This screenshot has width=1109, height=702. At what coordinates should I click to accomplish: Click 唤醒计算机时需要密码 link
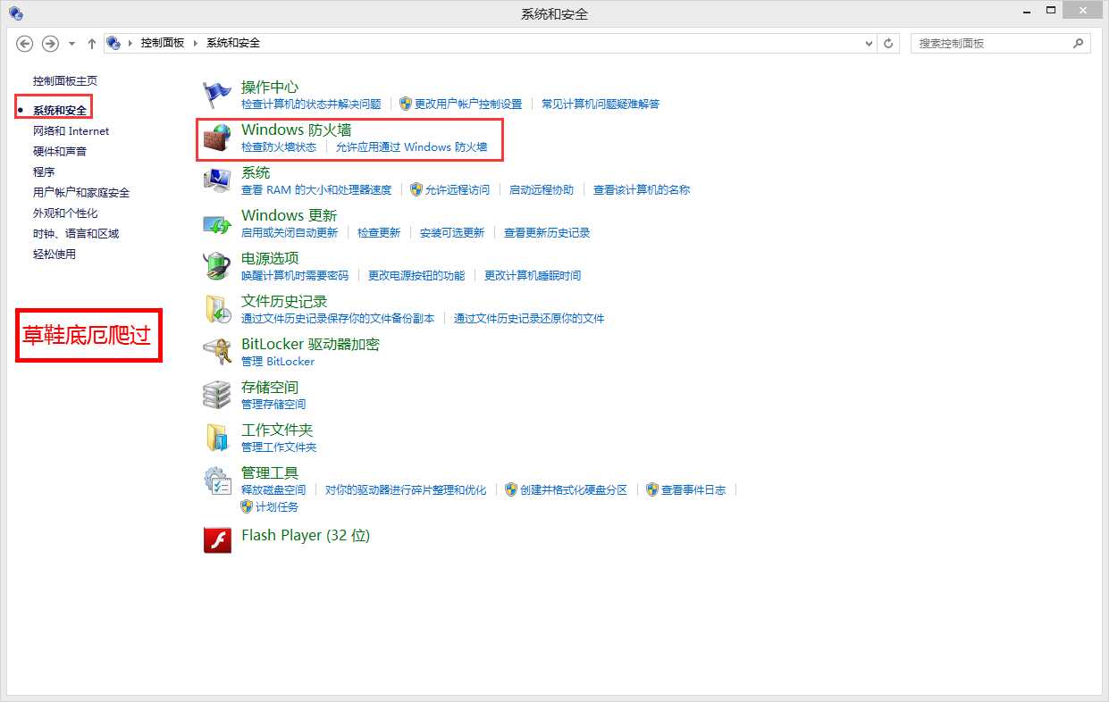click(295, 275)
